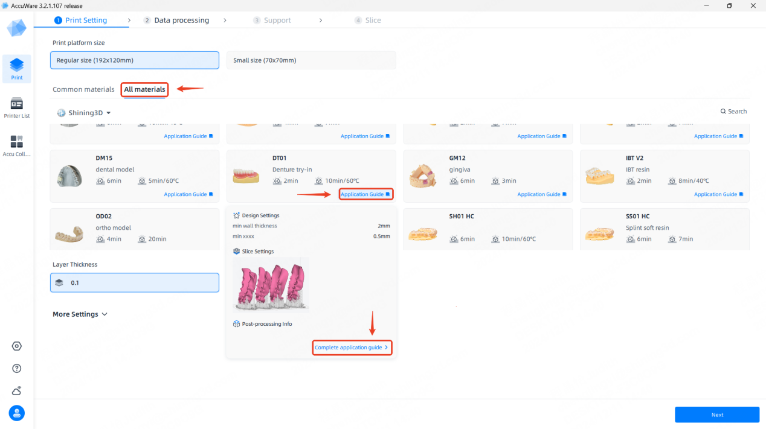The image size is (766, 429).
Task: Open the GM12 Application Guide link
Action: pos(542,194)
